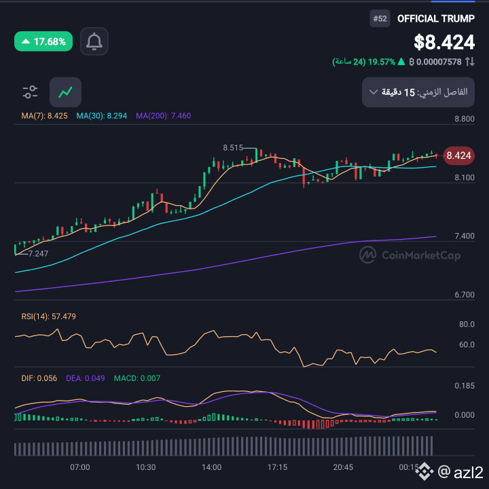Click the 10:30 time axis label
The image size is (489, 489).
point(145,467)
